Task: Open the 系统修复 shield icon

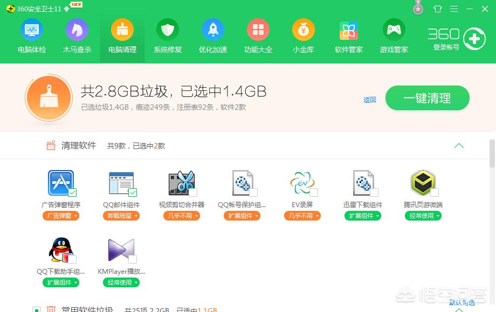Action: (168, 30)
